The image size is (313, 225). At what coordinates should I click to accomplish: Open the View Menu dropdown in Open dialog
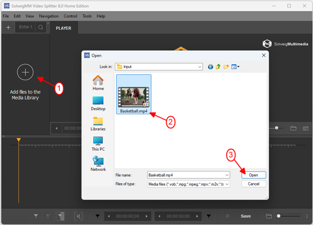point(235,67)
